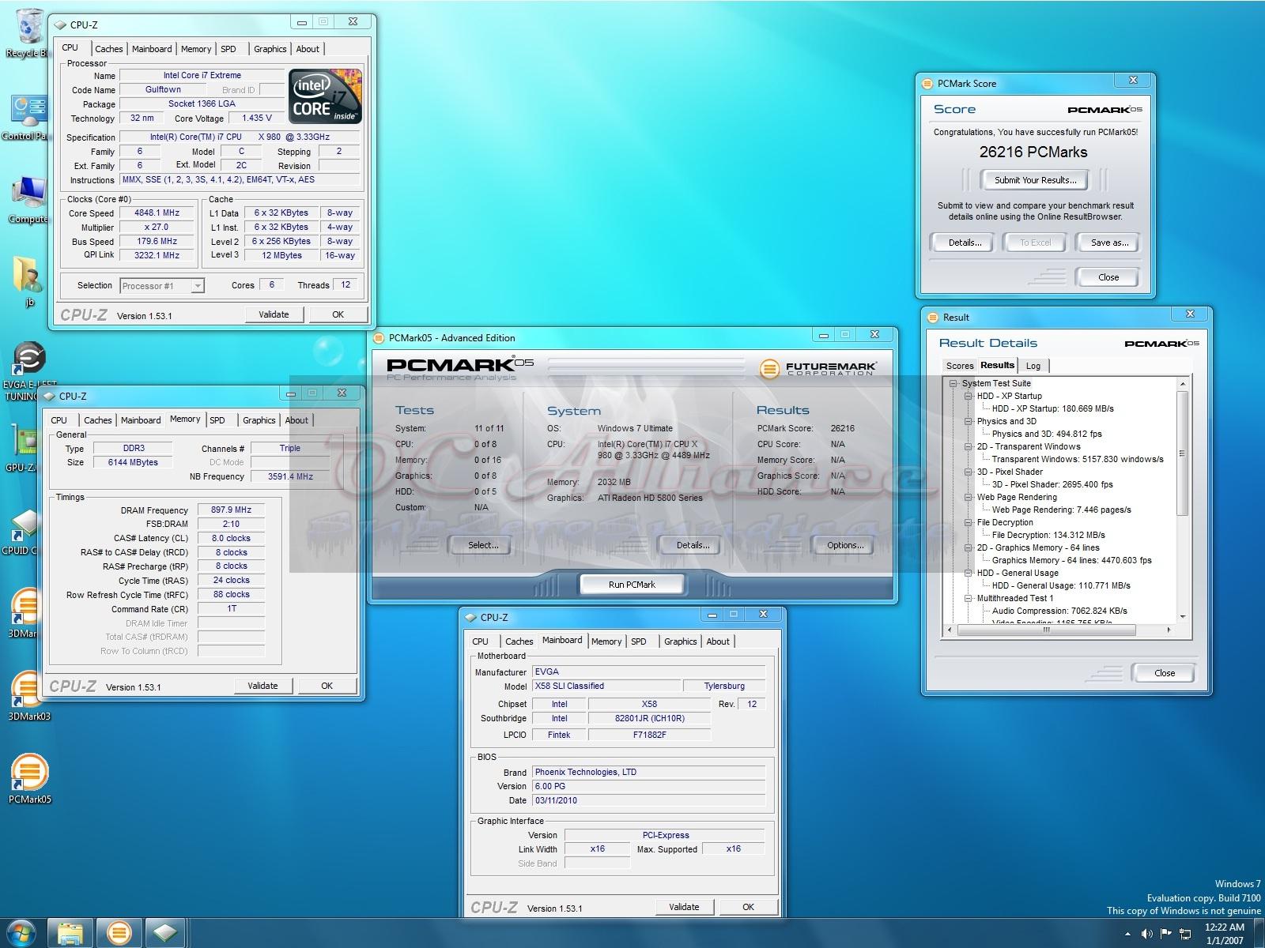Screen dimensions: 1265x948
Task: Open the jb user folder icon
Action: pos(28,280)
